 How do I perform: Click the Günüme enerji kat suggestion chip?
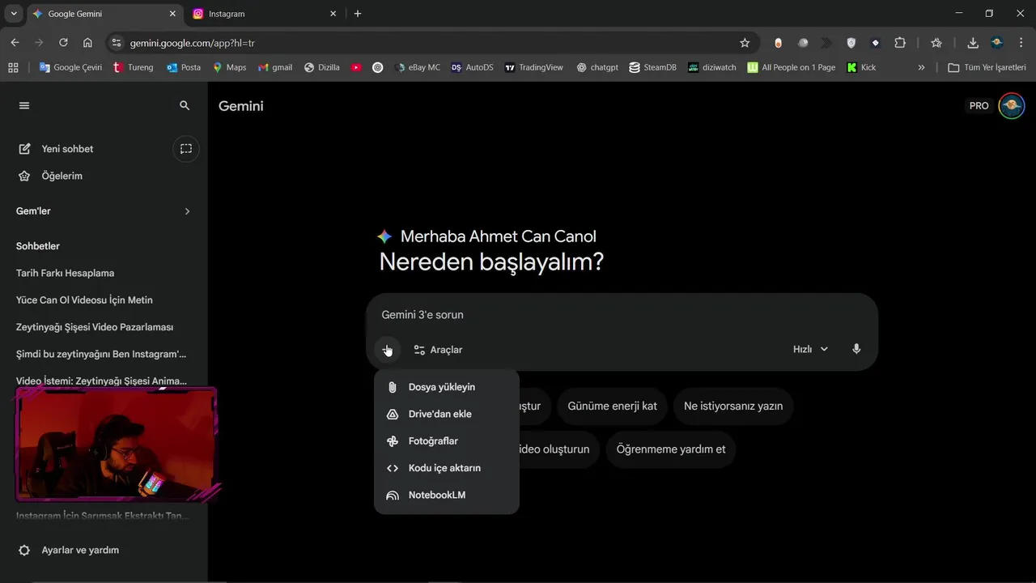click(x=612, y=406)
